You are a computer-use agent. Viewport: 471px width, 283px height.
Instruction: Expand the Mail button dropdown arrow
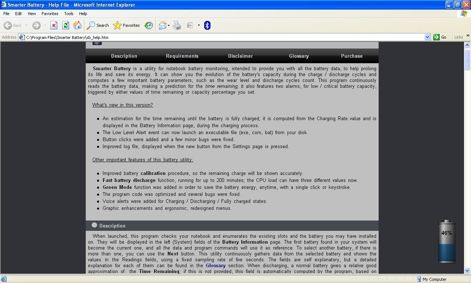point(169,25)
